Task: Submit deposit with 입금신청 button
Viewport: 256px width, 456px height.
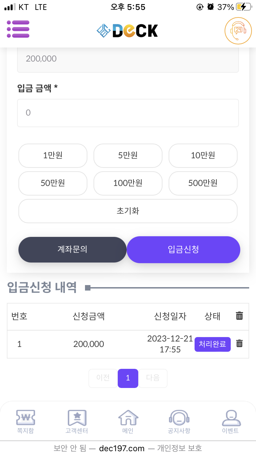Action: (183, 250)
